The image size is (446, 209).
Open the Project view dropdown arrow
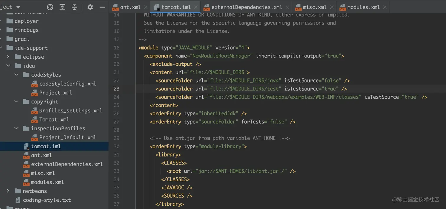pos(18,7)
